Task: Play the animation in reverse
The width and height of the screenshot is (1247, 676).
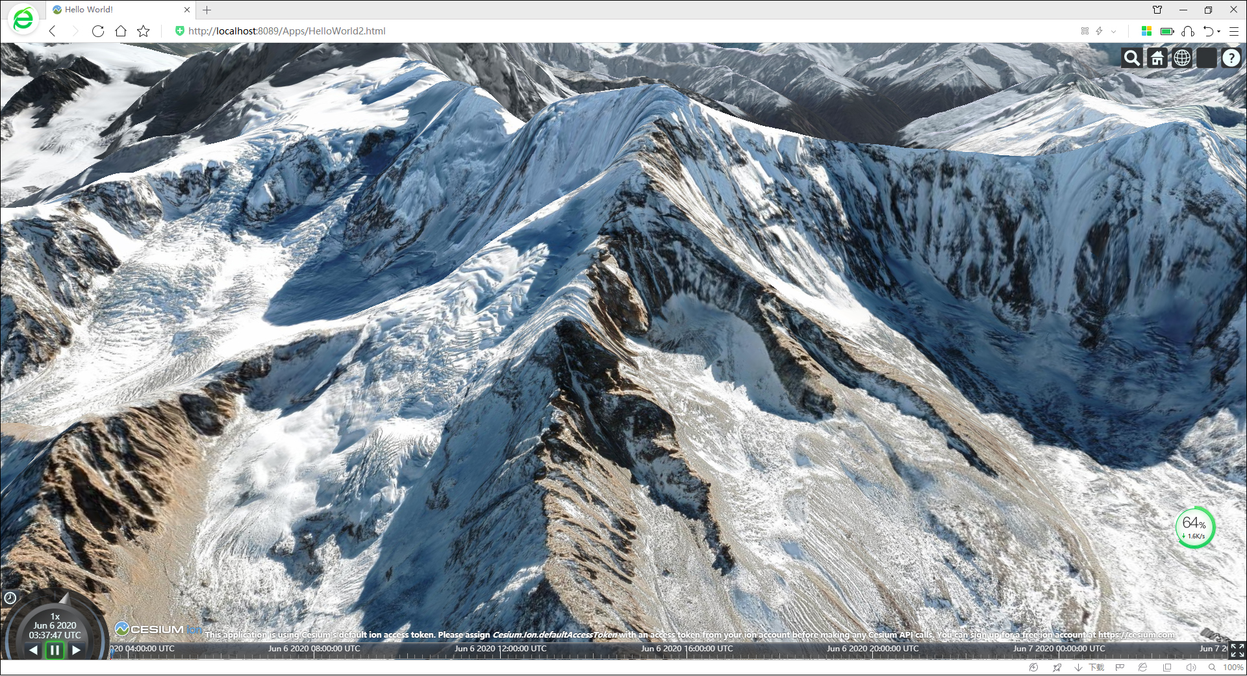Action: [x=33, y=650]
